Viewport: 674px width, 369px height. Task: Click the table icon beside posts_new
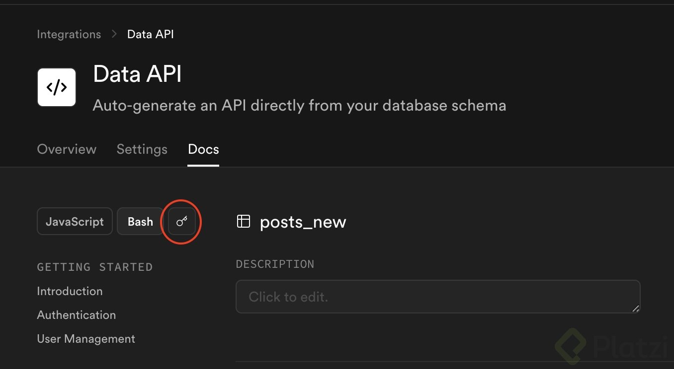243,221
